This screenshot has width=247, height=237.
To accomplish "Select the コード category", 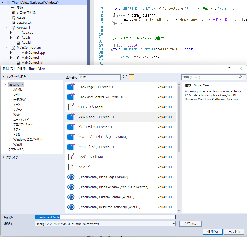I will 17,94.
